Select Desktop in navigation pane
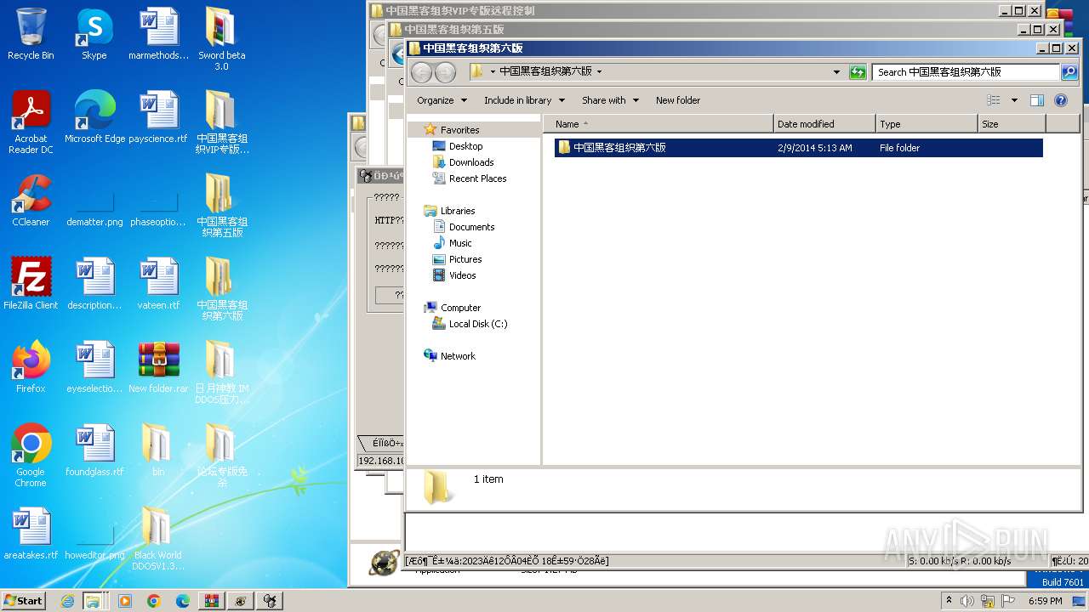 point(465,146)
